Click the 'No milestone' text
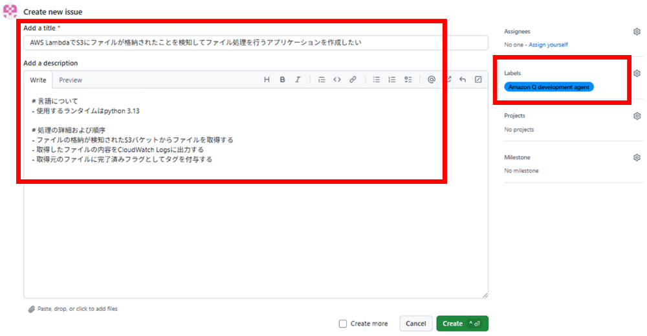 click(x=521, y=171)
